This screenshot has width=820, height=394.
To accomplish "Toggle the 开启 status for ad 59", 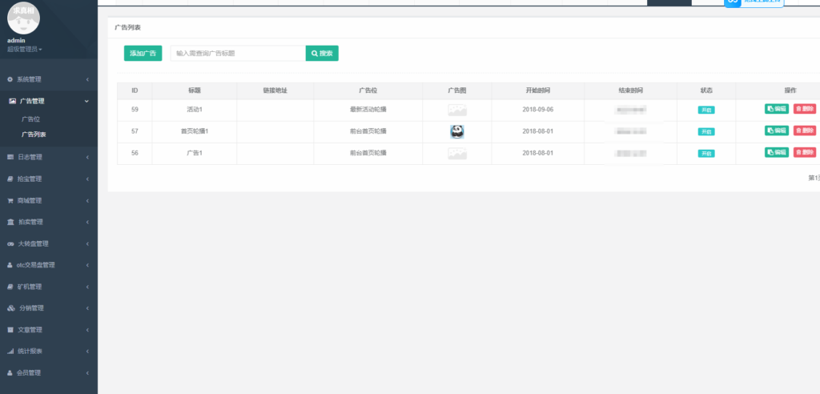I will (x=706, y=110).
